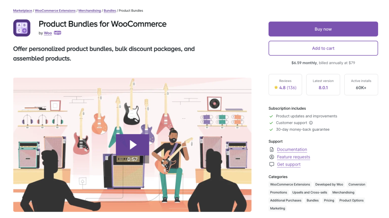Screen dimensions: 389x218
Task: Select the Developed by Woo category tag
Action: tap(329, 184)
